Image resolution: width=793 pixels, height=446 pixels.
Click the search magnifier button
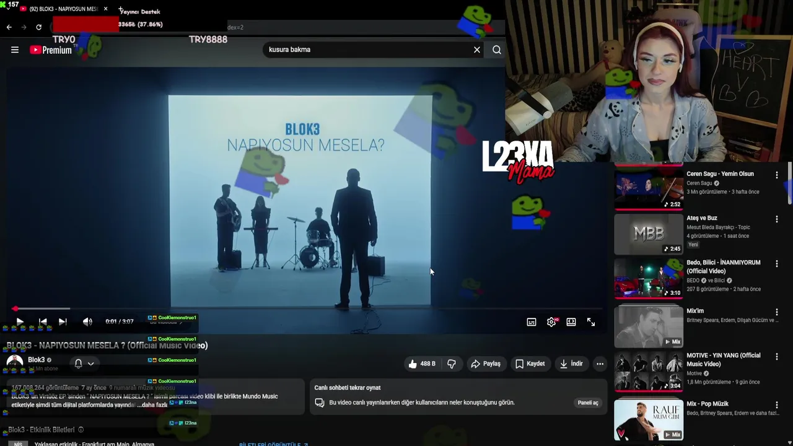[x=497, y=50]
